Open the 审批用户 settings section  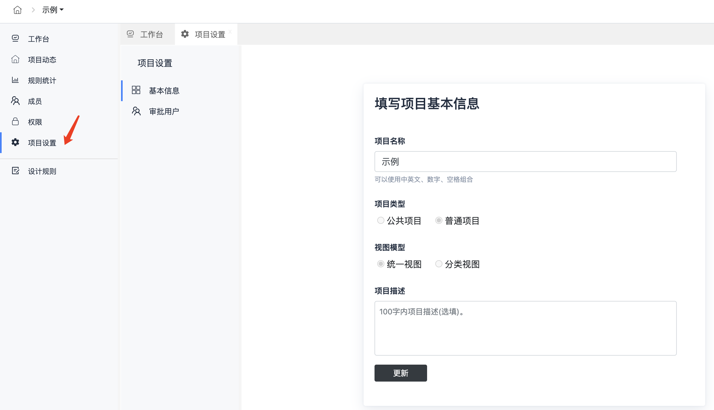point(163,112)
